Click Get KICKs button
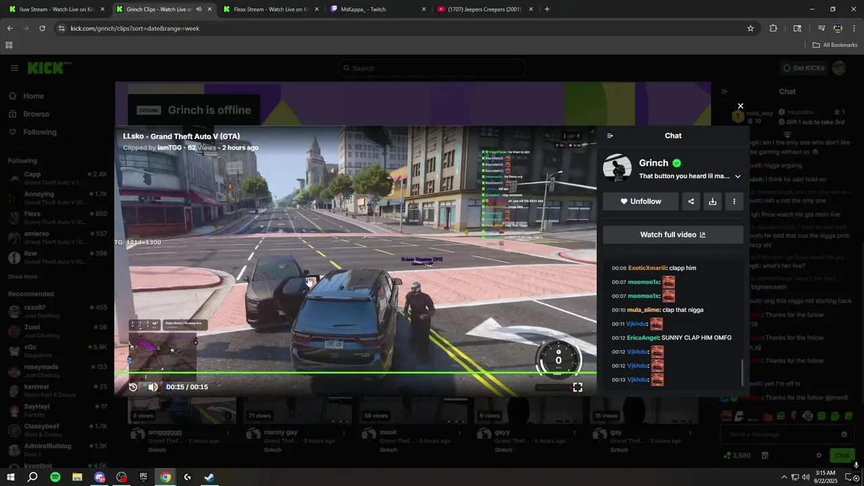Image resolution: width=864 pixels, height=486 pixels. click(803, 68)
